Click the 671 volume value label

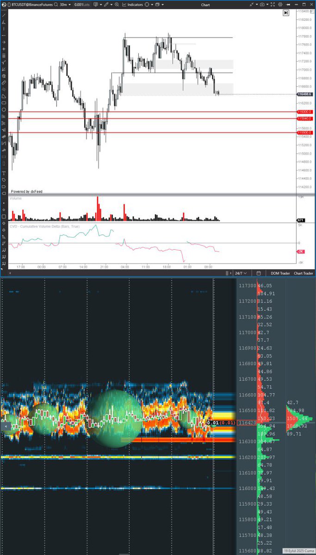[301, 221]
